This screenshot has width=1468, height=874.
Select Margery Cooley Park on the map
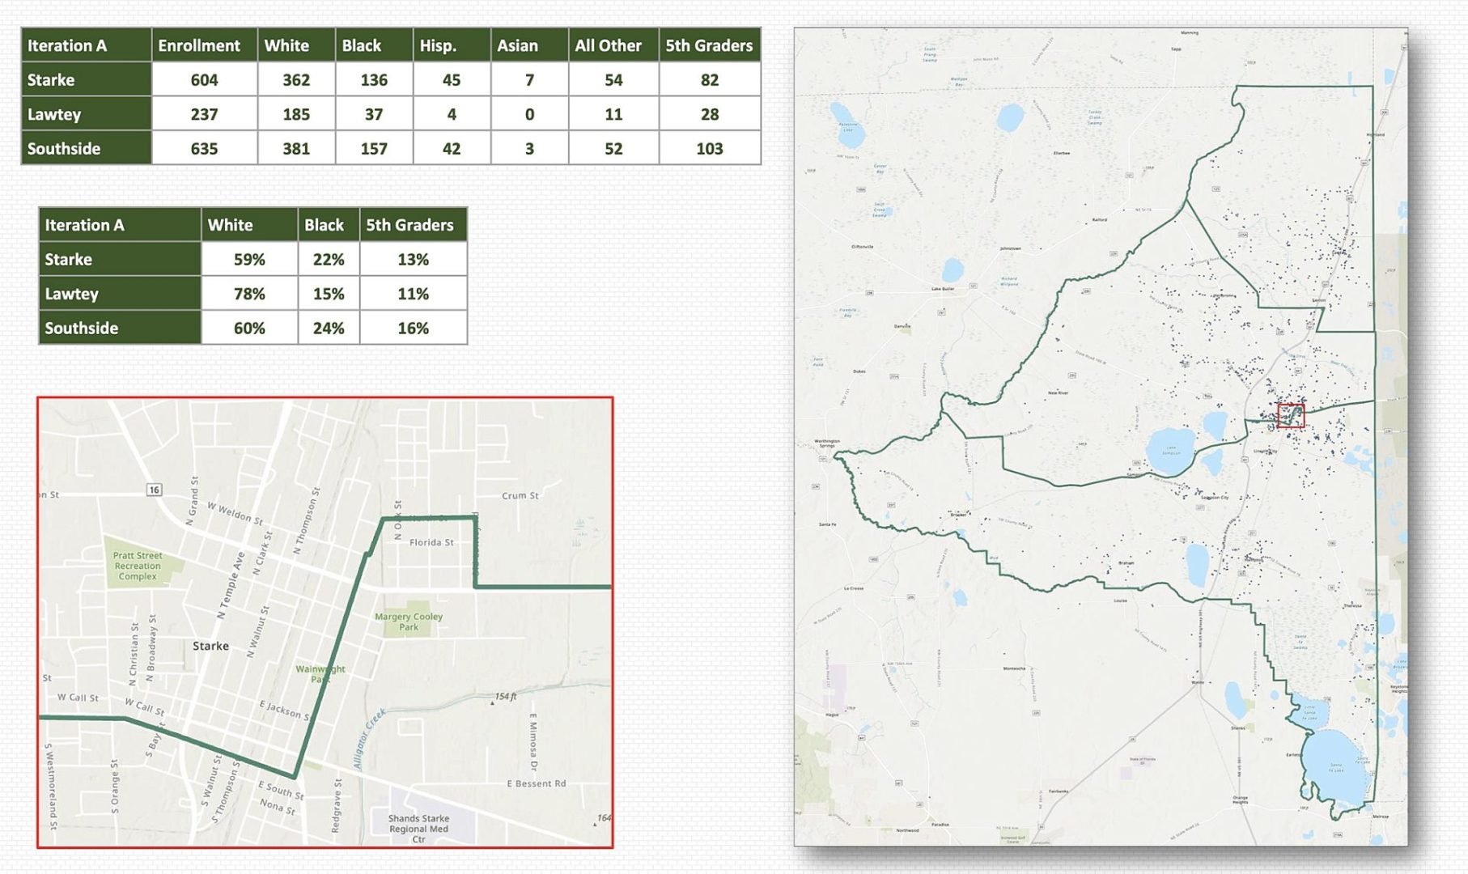coord(409,621)
